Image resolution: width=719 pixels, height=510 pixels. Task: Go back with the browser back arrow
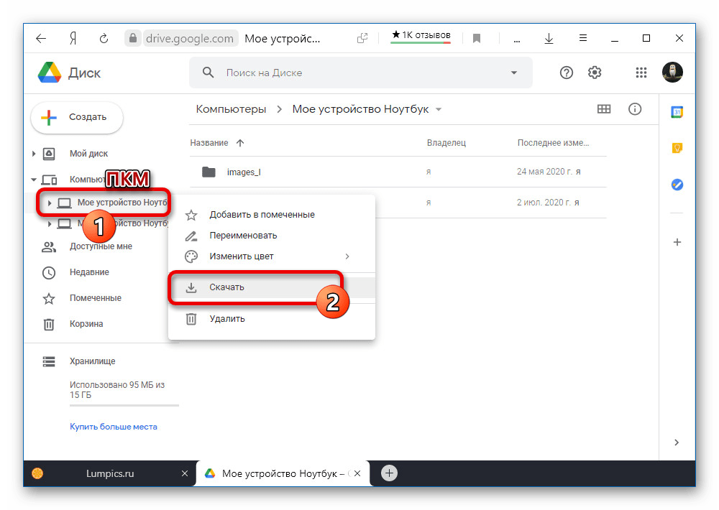point(41,39)
